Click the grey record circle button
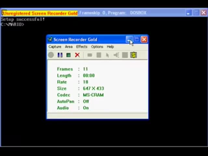208x156 pixels. pyautogui.click(x=51, y=55)
